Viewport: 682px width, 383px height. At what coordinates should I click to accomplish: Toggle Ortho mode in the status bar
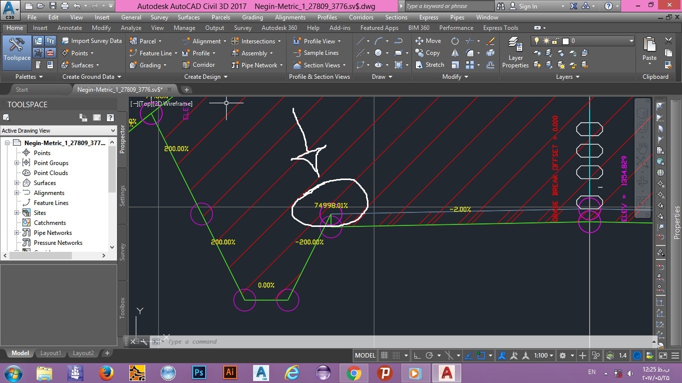(x=417, y=355)
